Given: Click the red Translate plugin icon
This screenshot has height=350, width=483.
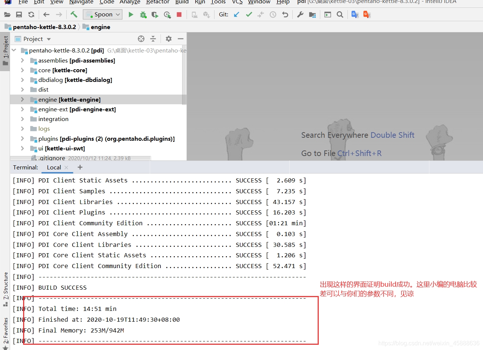Looking at the screenshot, I should coord(367,15).
